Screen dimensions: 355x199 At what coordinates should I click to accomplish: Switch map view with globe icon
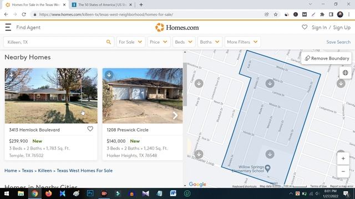tap(345, 72)
